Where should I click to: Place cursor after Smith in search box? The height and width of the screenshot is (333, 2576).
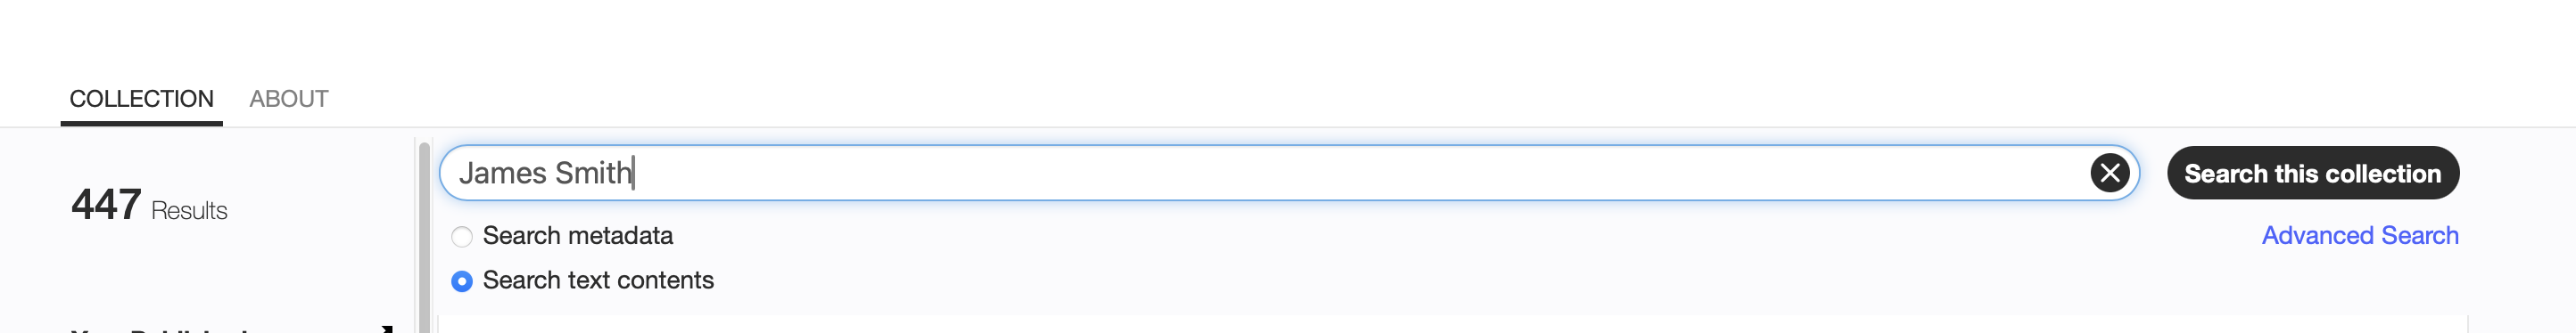tap(634, 173)
